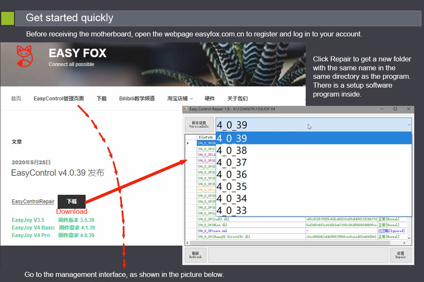
Task: Open Bilibili教学频道 menu link
Action: (x=137, y=99)
